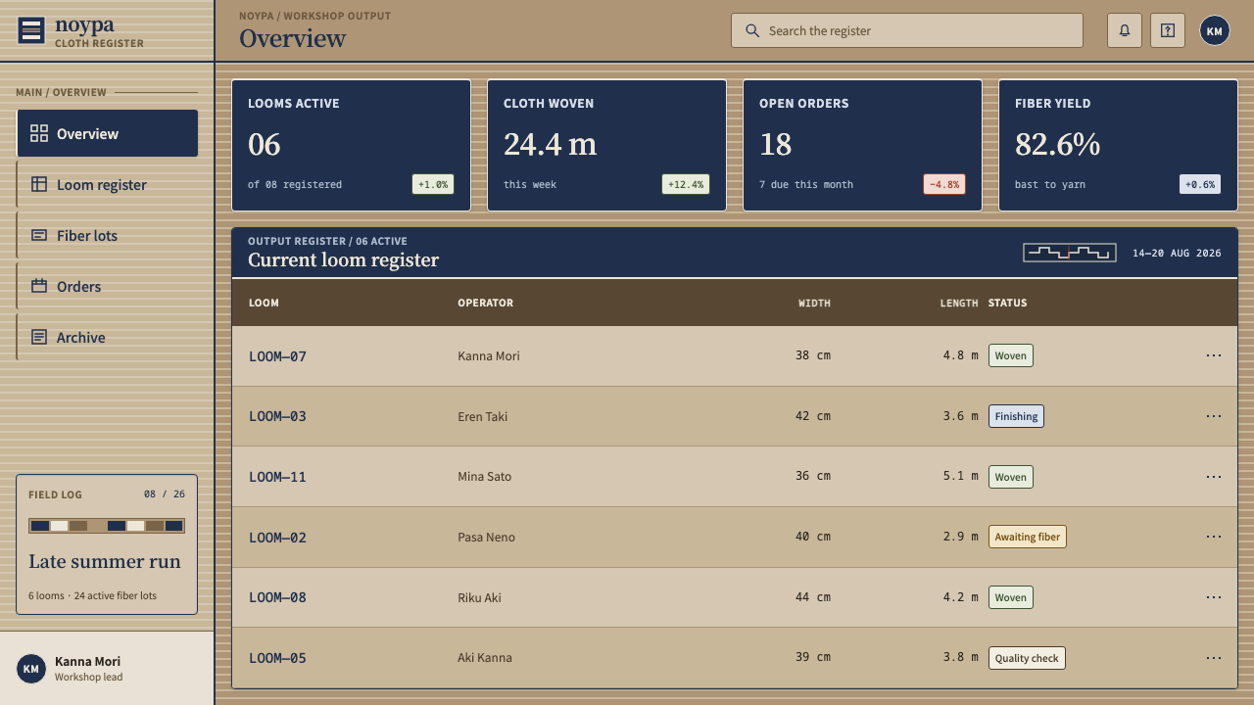Viewport: 1254px width, 705px height.
Task: Open the Open Orders card
Action: tap(862, 145)
